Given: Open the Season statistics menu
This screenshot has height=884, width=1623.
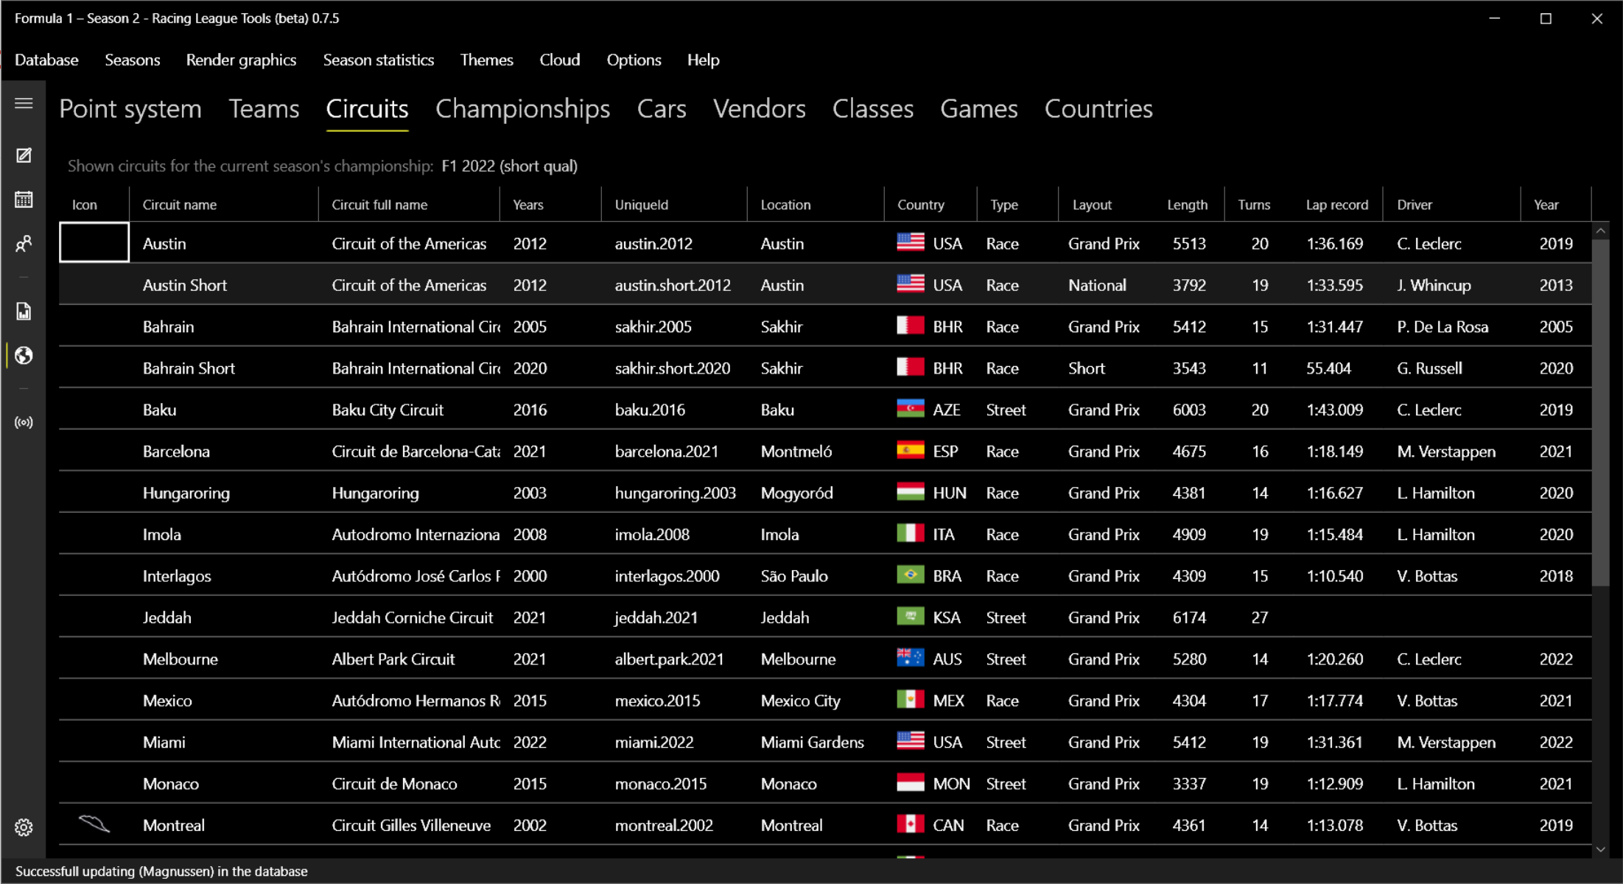Looking at the screenshot, I should (x=379, y=60).
